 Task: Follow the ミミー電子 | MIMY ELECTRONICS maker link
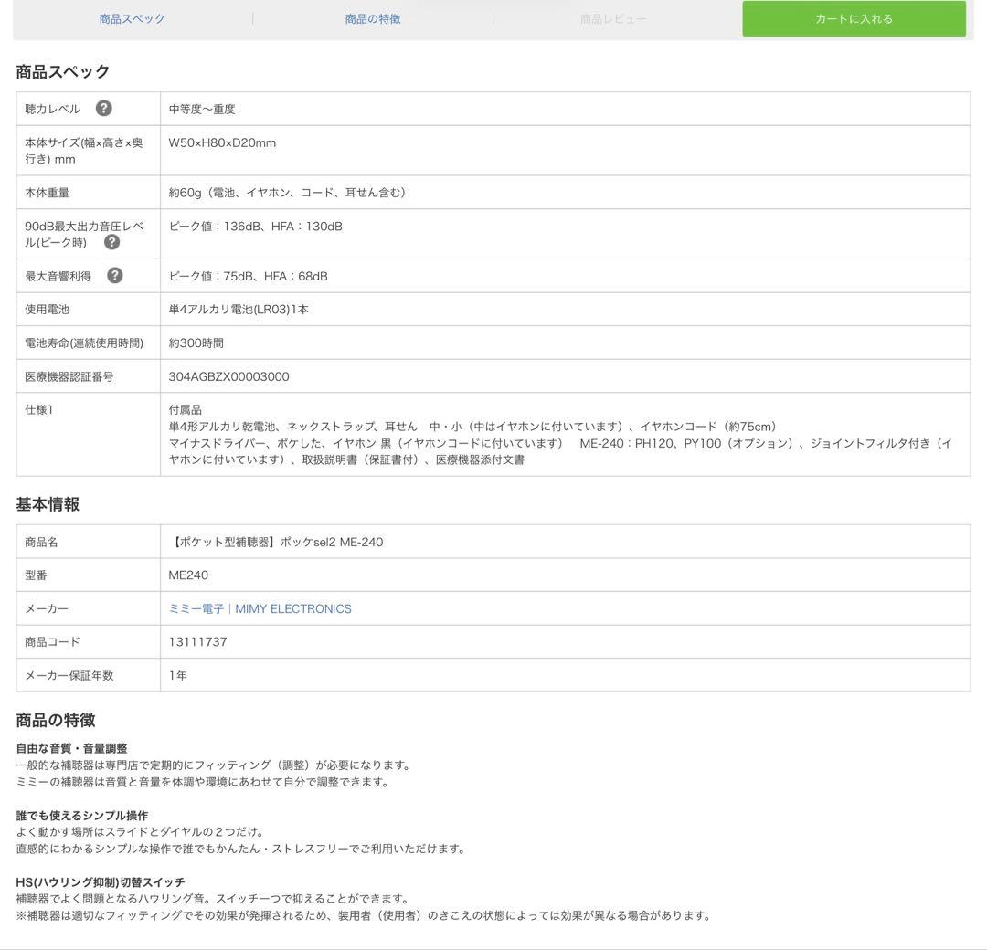[260, 608]
